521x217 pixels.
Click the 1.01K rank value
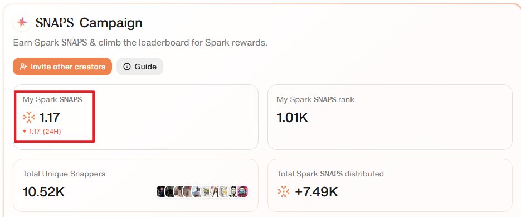[x=293, y=118]
